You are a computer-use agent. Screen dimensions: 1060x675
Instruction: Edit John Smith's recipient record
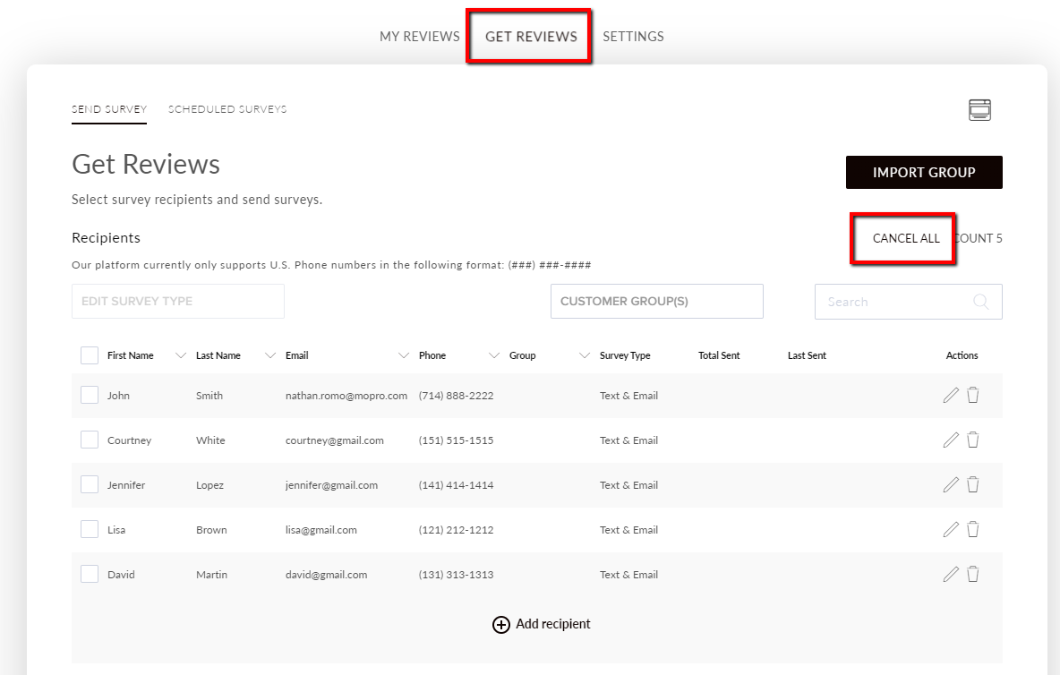click(x=951, y=396)
